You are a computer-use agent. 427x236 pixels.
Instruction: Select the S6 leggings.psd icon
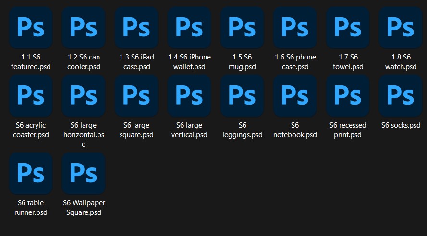click(242, 96)
